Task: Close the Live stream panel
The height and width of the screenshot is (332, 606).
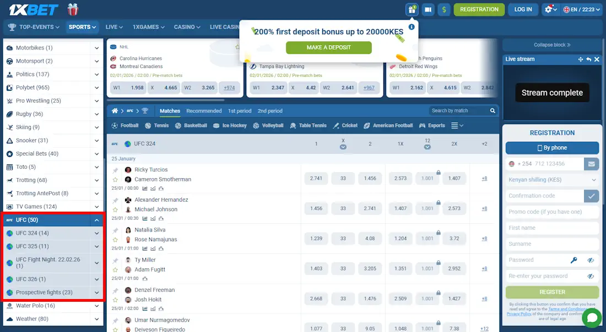Action: pos(598,59)
